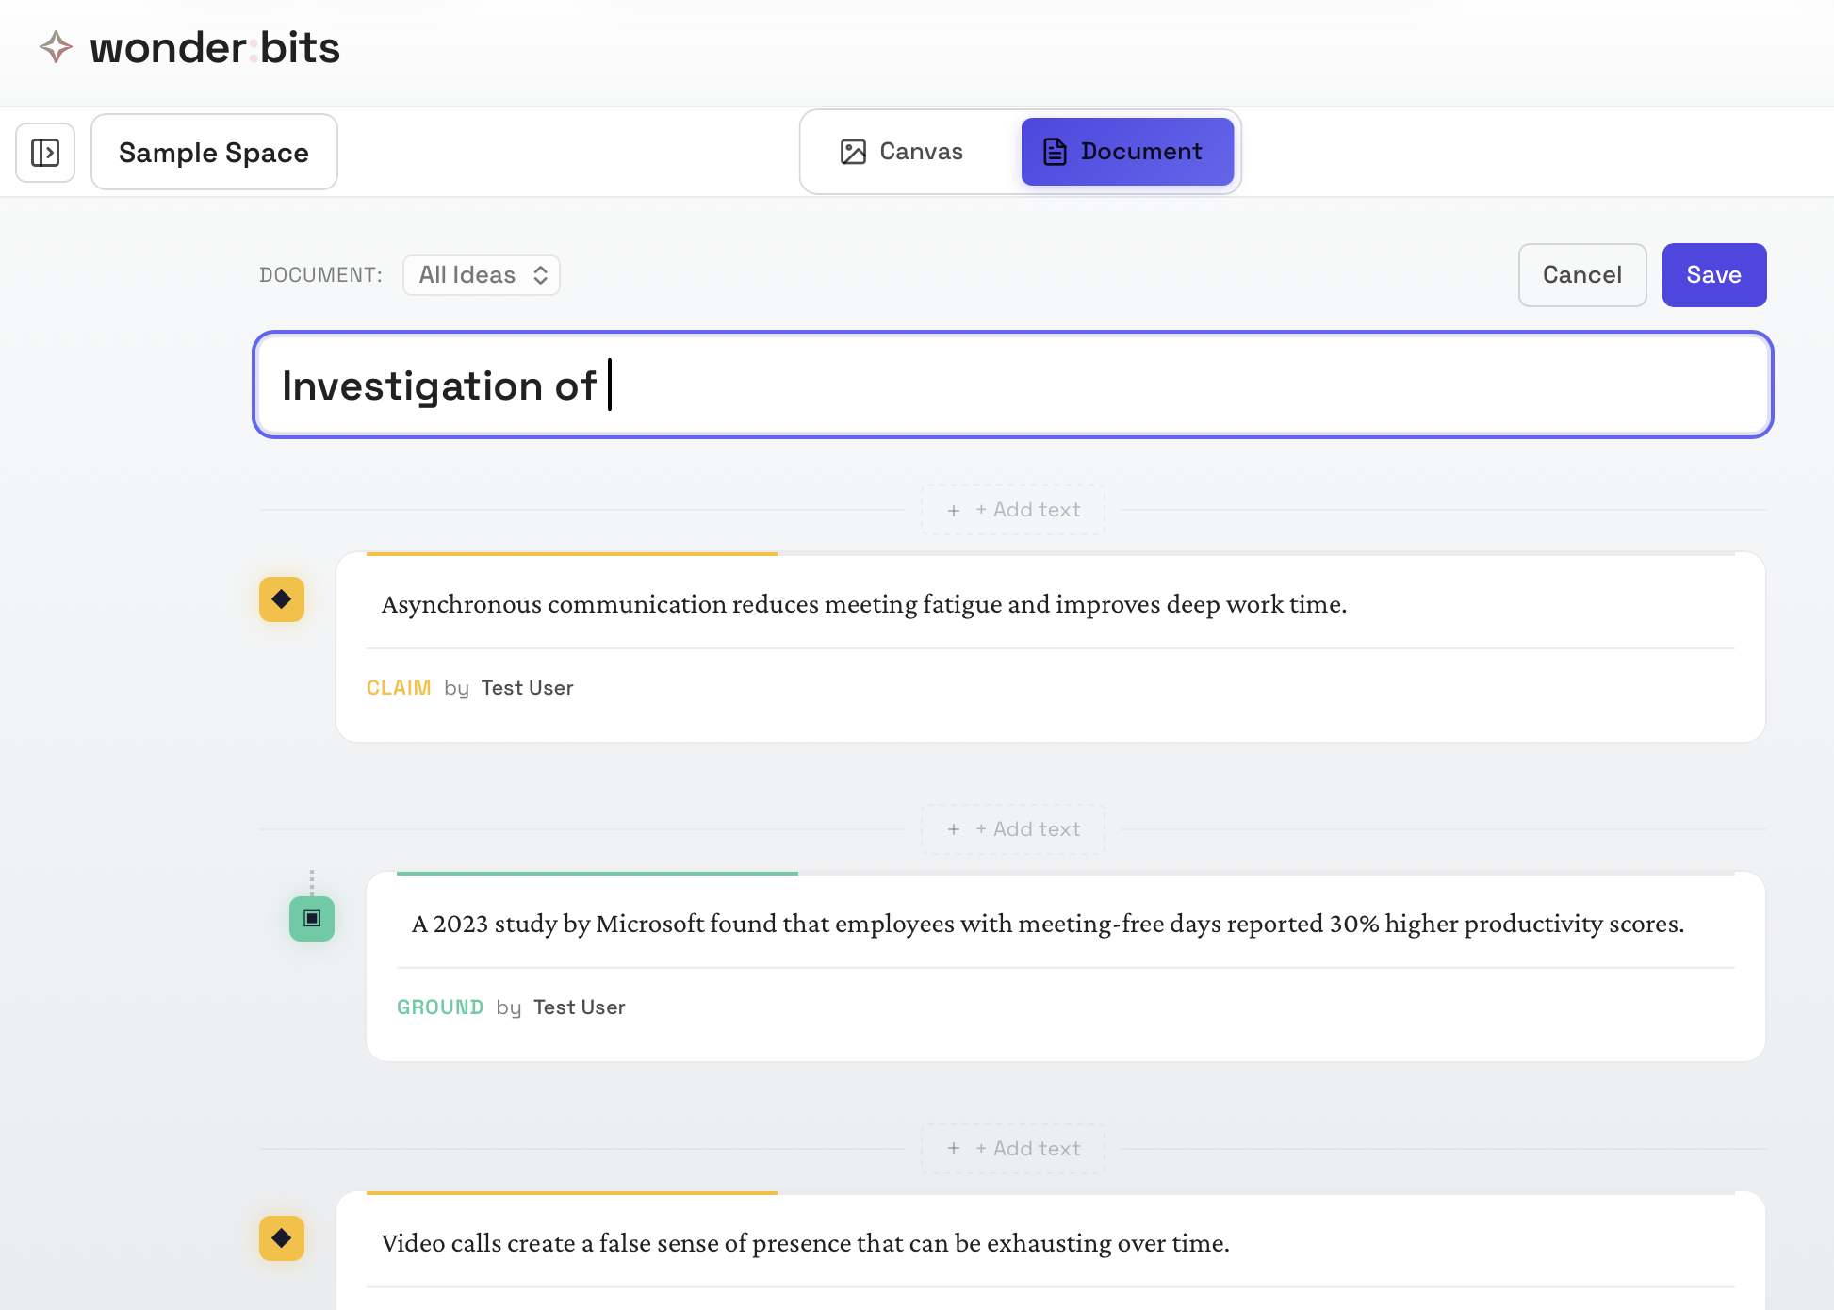
Task: Click the wonder bits star logo
Action: (56, 47)
